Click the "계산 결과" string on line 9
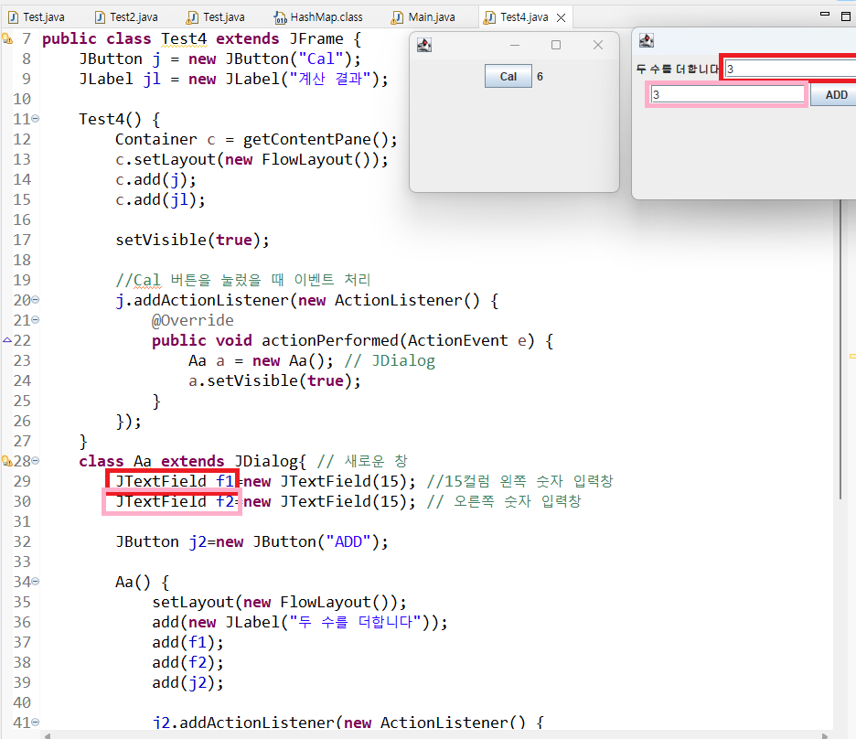Viewport: 856px width, 739px height. pyautogui.click(x=330, y=80)
